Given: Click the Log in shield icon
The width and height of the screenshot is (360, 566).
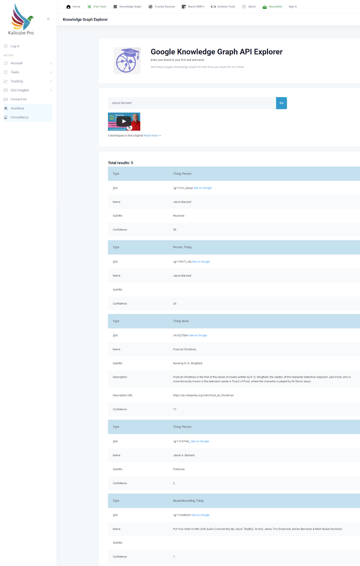Looking at the screenshot, I should tap(6, 46).
